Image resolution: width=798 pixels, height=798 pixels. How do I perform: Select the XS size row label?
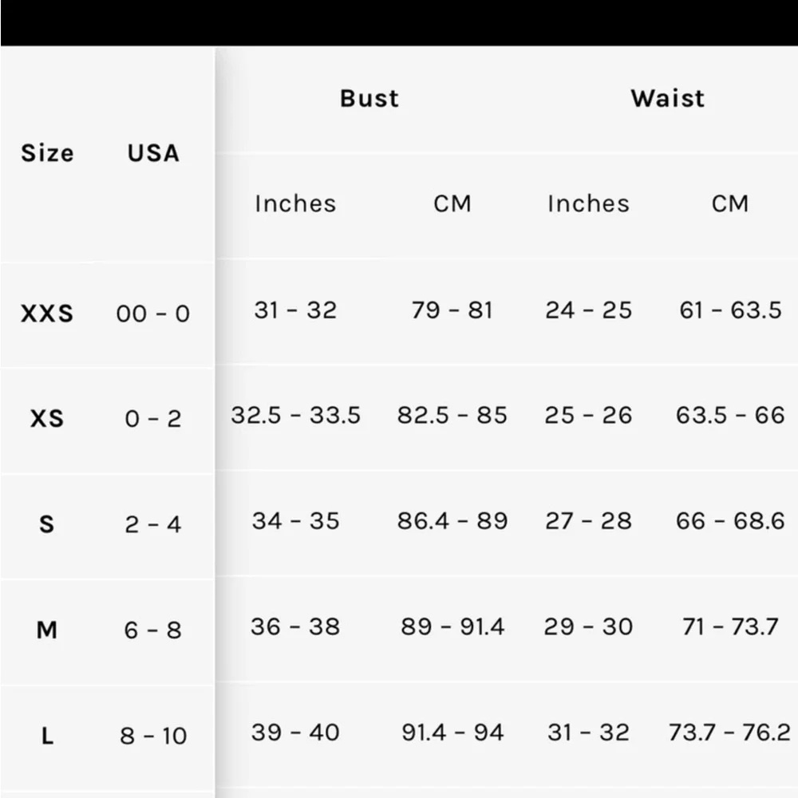click(47, 419)
